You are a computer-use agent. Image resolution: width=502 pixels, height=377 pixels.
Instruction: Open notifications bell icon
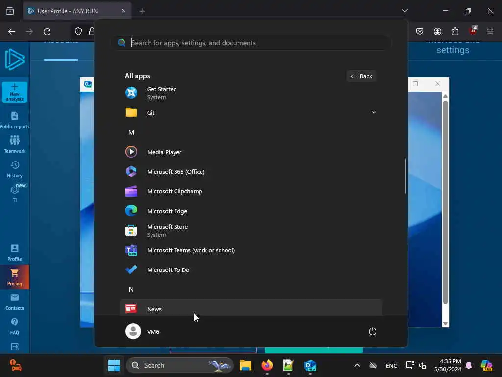[469, 365]
